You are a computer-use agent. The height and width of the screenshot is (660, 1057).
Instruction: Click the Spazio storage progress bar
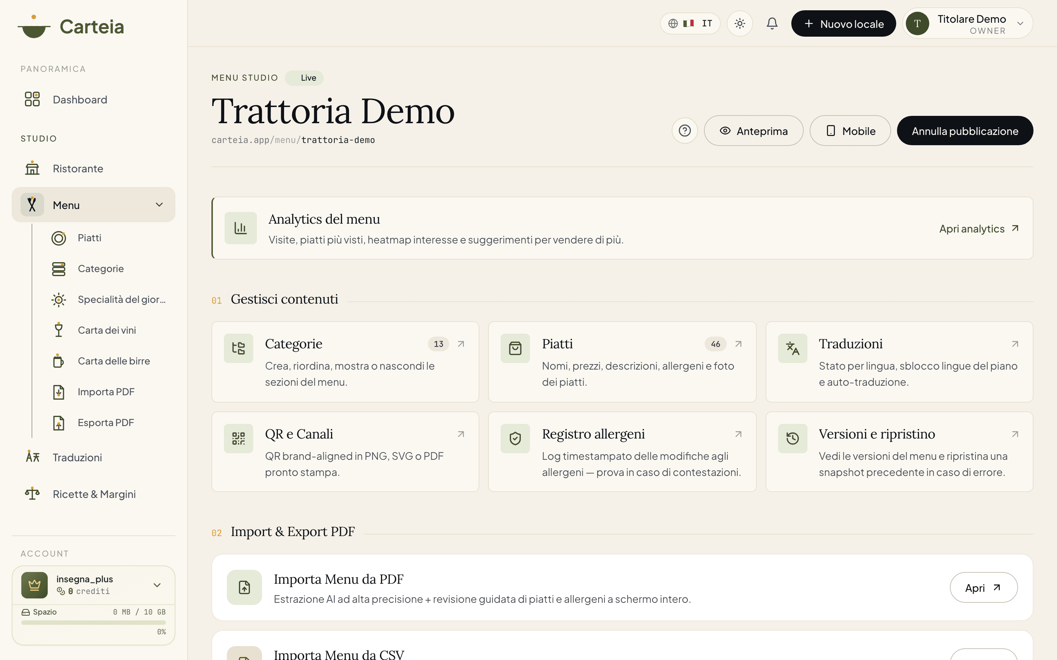[x=94, y=623]
